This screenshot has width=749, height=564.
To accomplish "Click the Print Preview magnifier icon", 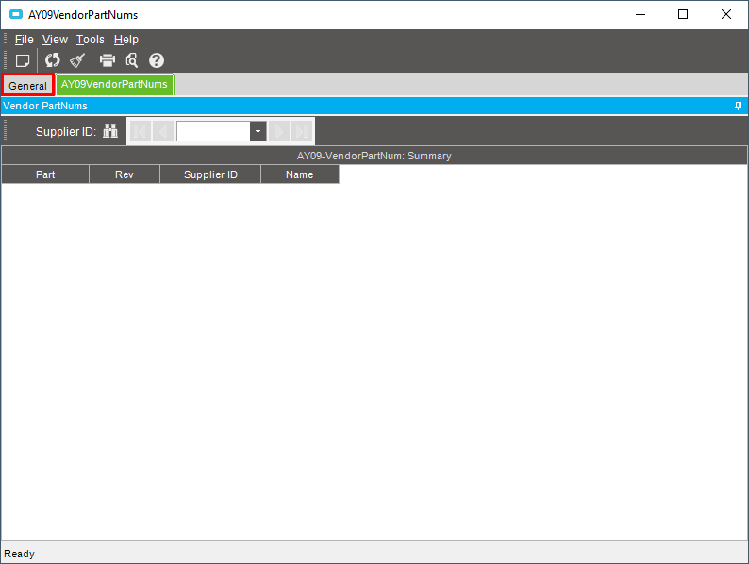I will [132, 60].
